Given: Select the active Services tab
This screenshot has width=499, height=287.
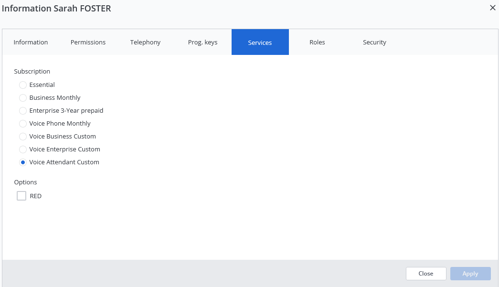Looking at the screenshot, I should [x=260, y=43].
